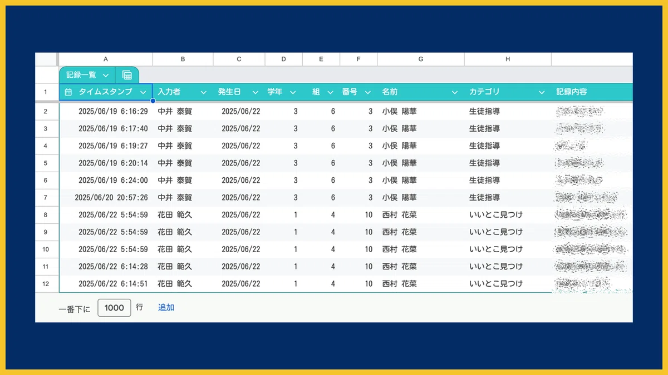The width and height of the screenshot is (668, 375).
Task: Select the row 8 header
Action: click(46, 215)
